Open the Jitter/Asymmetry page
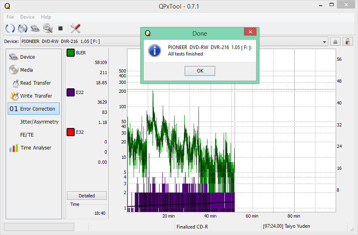The image size is (358, 235). click(x=34, y=122)
